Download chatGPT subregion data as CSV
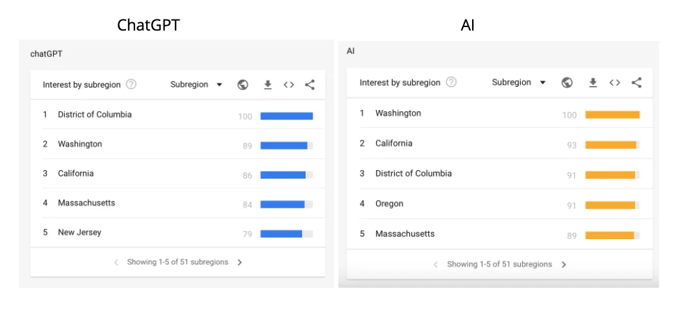This screenshot has width=683, height=310. pyautogui.click(x=267, y=85)
